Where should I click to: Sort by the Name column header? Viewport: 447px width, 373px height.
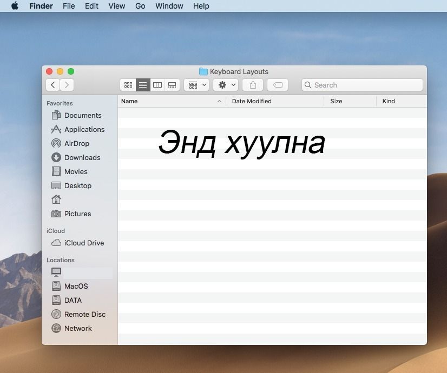click(172, 101)
